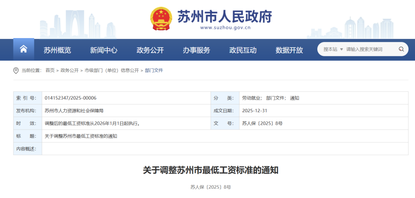Open the 新闻中心 menu

pyautogui.click(x=104, y=50)
